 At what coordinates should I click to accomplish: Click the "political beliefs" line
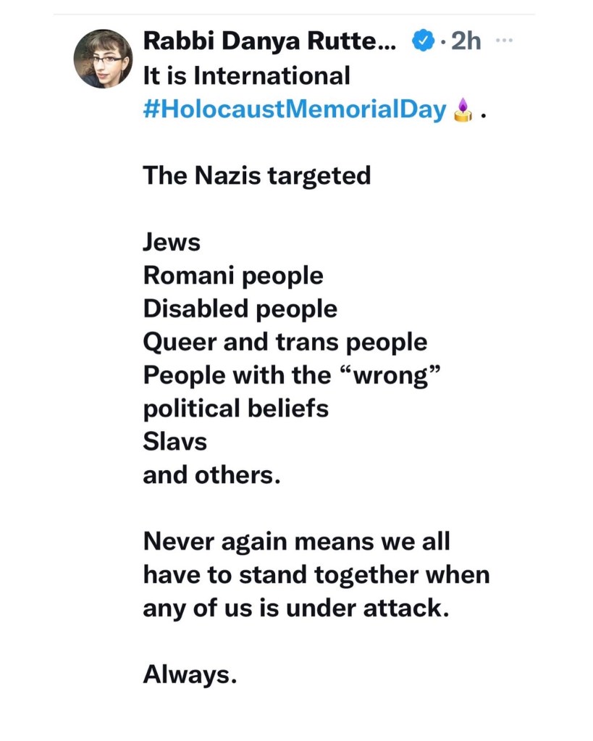click(x=235, y=409)
